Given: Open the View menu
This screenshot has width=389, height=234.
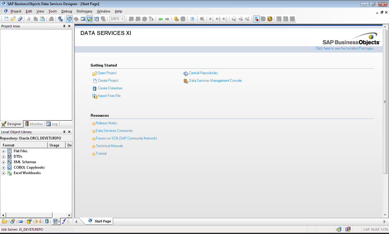Looking at the screenshot, I should tap(40, 11).
